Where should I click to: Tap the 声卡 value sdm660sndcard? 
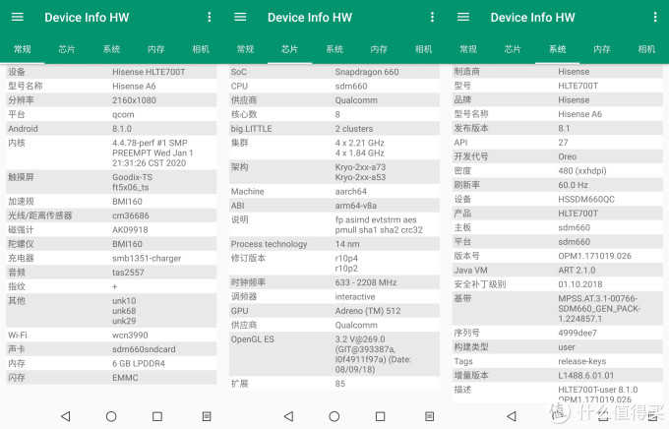[x=144, y=349]
